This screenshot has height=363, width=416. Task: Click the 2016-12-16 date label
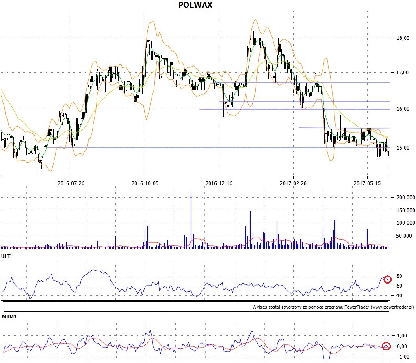pyautogui.click(x=219, y=183)
